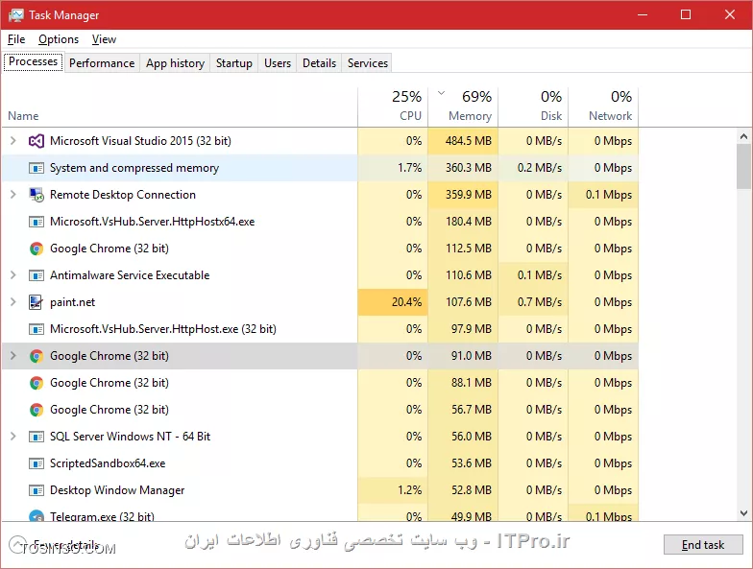
Task: Switch to the Users tab
Action: pyautogui.click(x=278, y=63)
